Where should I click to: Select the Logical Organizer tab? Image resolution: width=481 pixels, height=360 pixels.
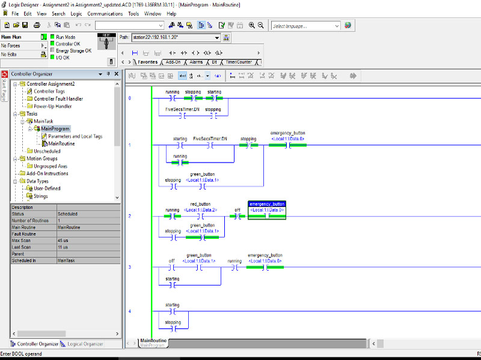(x=82, y=344)
